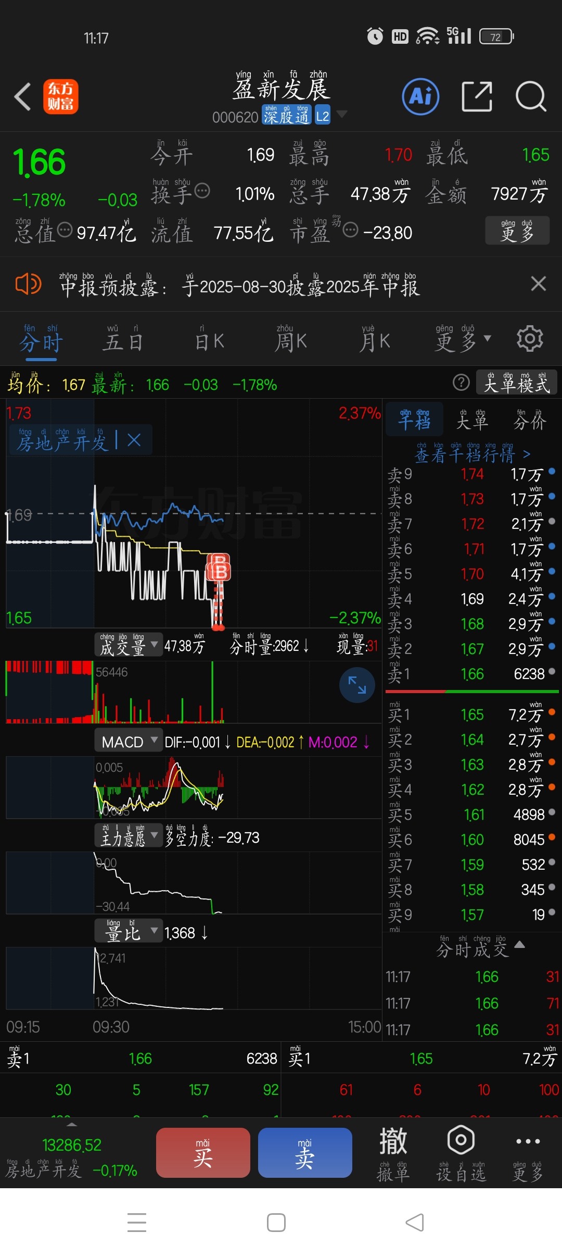Select the 分价 tab
Viewport: 562px width, 1257px height.
[530, 419]
